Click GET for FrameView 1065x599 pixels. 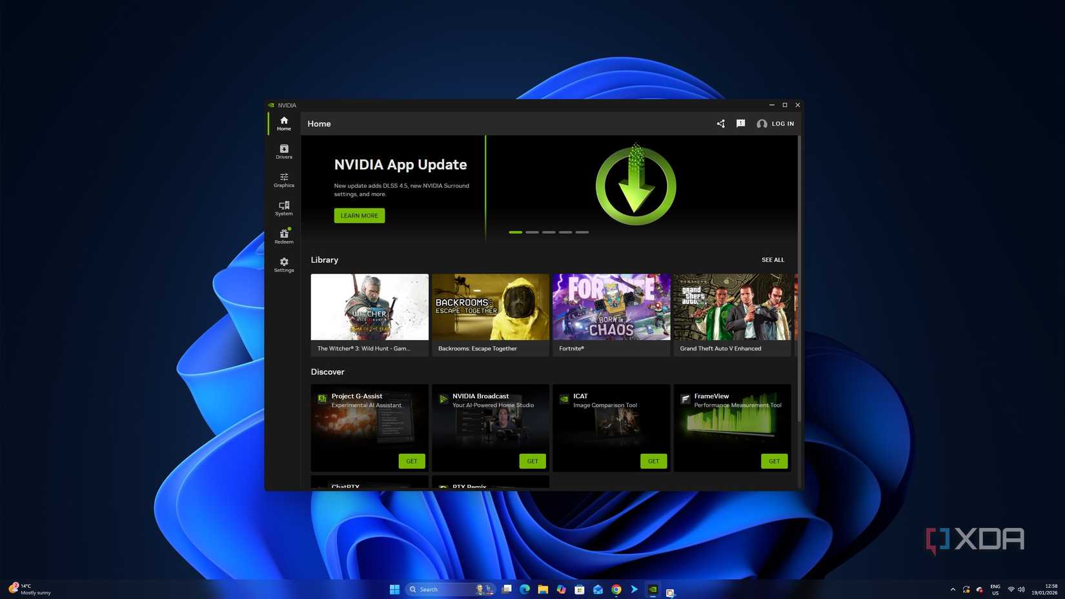[x=773, y=461]
